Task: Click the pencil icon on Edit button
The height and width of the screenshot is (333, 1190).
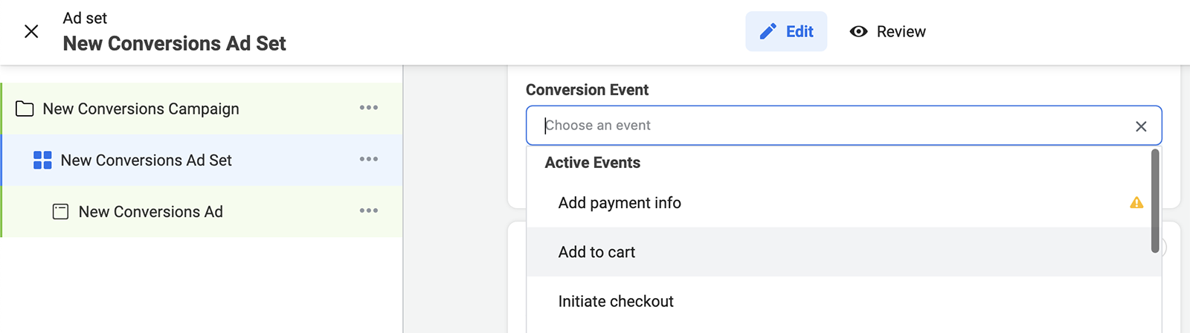Action: click(768, 31)
